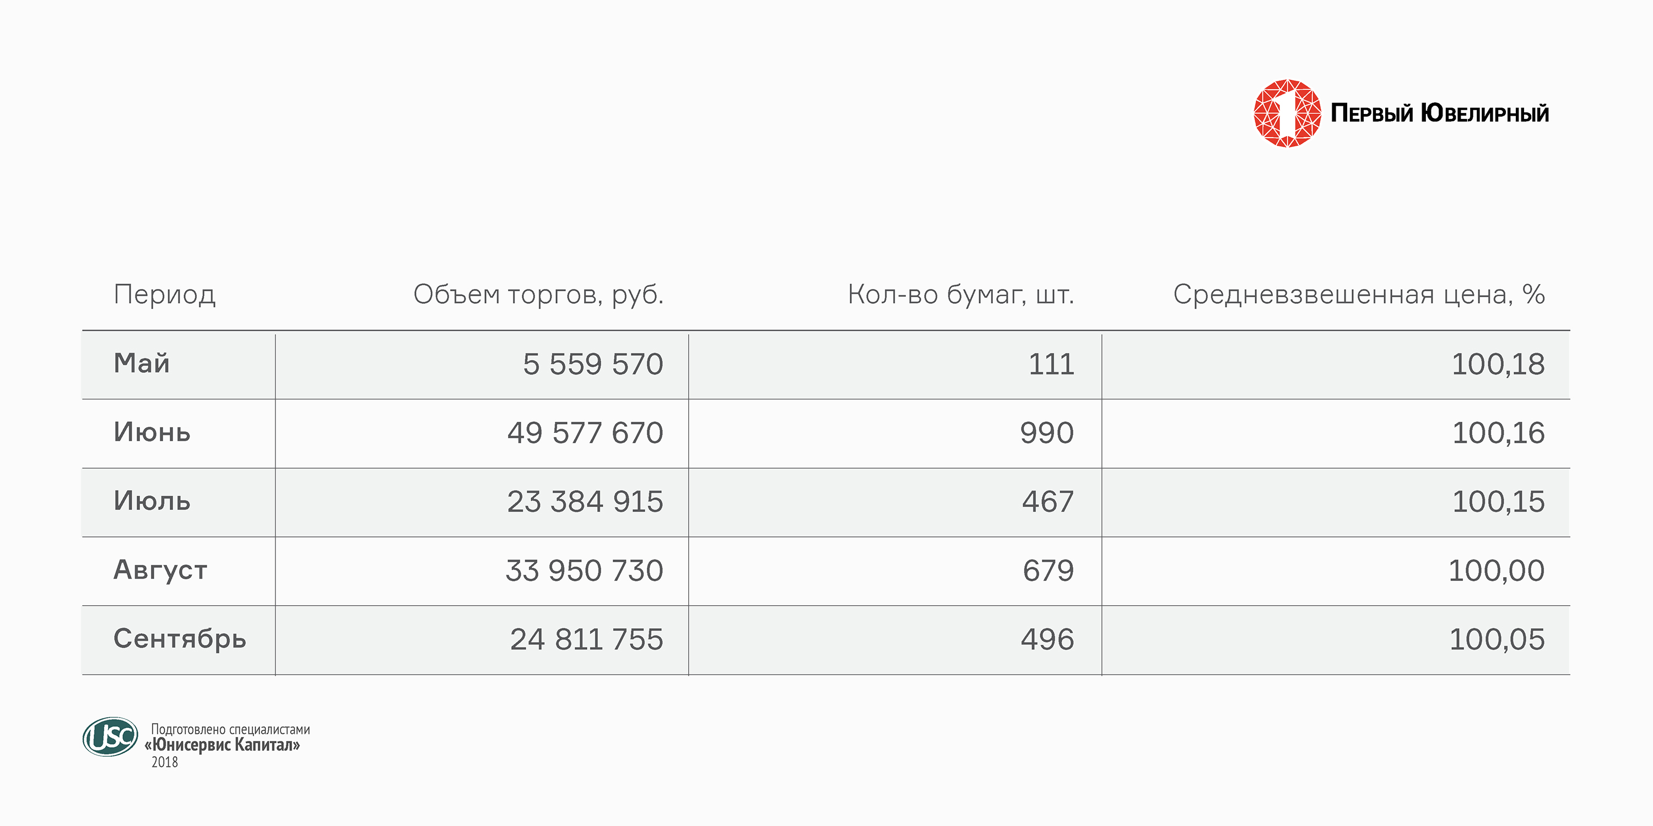Select the Объем торгов, руб. header
Viewport: 1653px width, 826px height.
[538, 295]
